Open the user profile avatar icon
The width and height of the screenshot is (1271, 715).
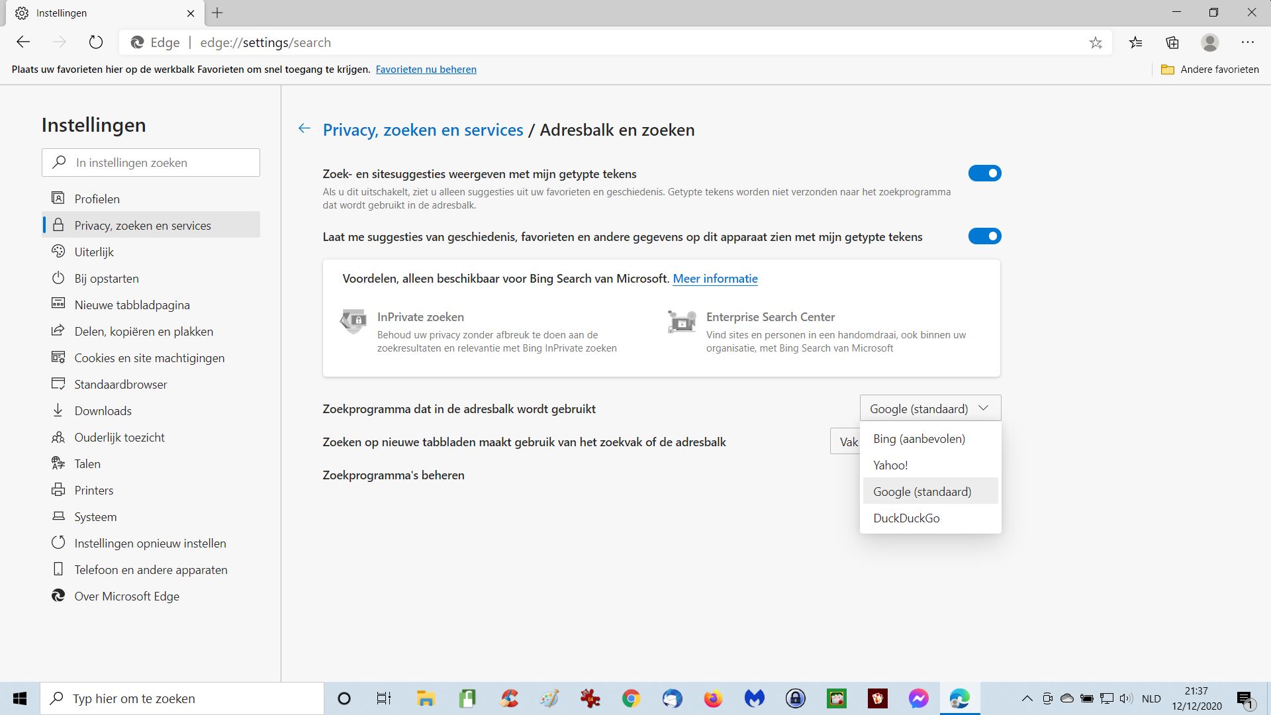(1209, 43)
